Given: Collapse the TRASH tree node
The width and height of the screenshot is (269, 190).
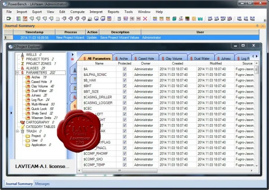Looking at the screenshot, I should pyautogui.click(x=17, y=131).
